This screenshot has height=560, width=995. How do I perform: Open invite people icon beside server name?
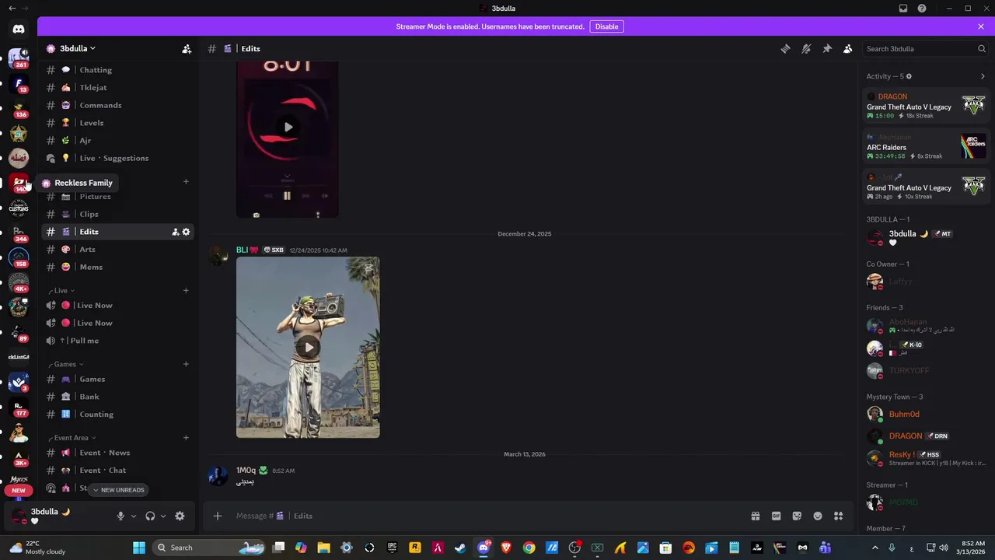coord(187,48)
